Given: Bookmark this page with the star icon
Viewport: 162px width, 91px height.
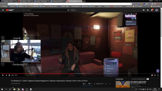Looking at the screenshot, I should click(131, 4).
